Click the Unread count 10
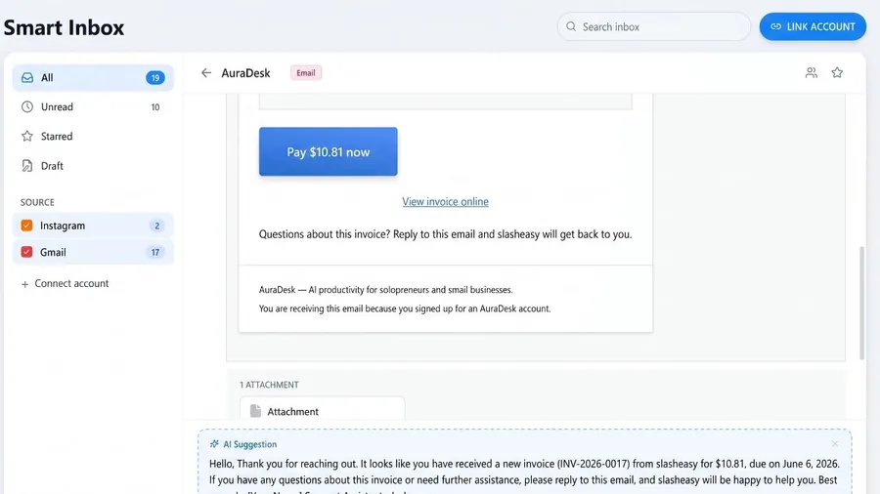Viewport: 880px width, 494px height. [155, 107]
